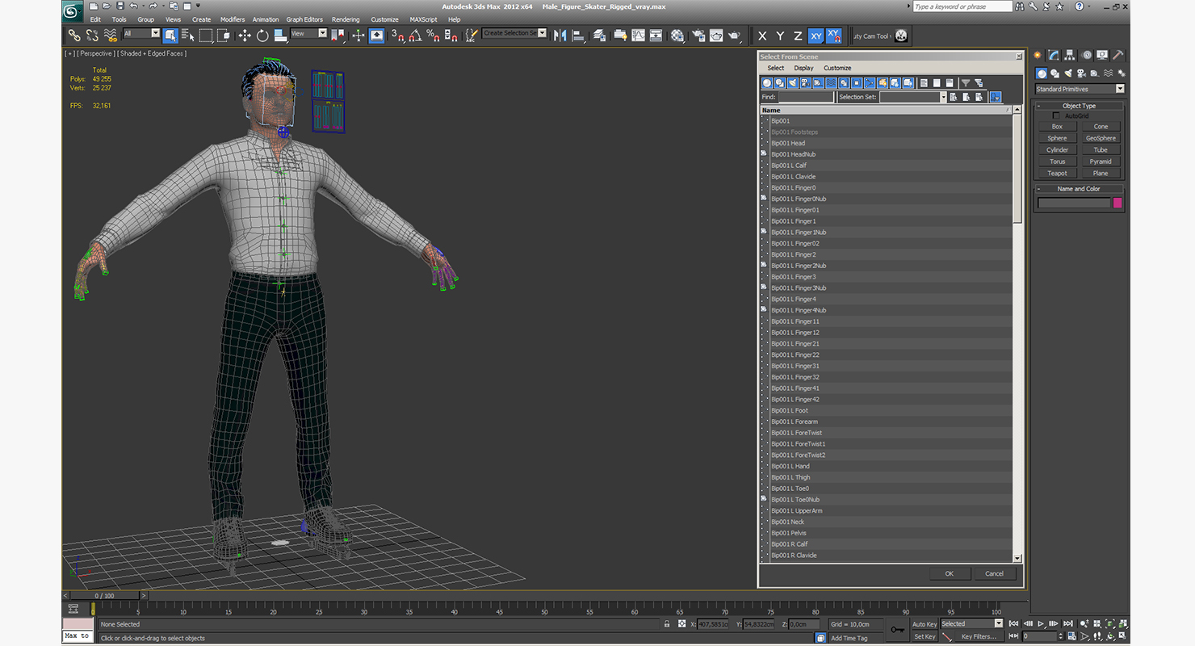Click the Align tool icon
Screen dimensions: 1195x646
point(577,35)
